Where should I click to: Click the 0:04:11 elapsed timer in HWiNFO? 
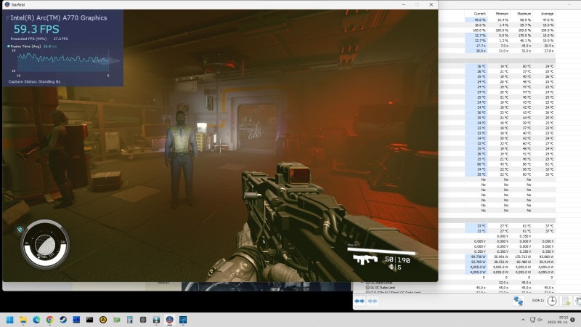pyautogui.click(x=537, y=301)
